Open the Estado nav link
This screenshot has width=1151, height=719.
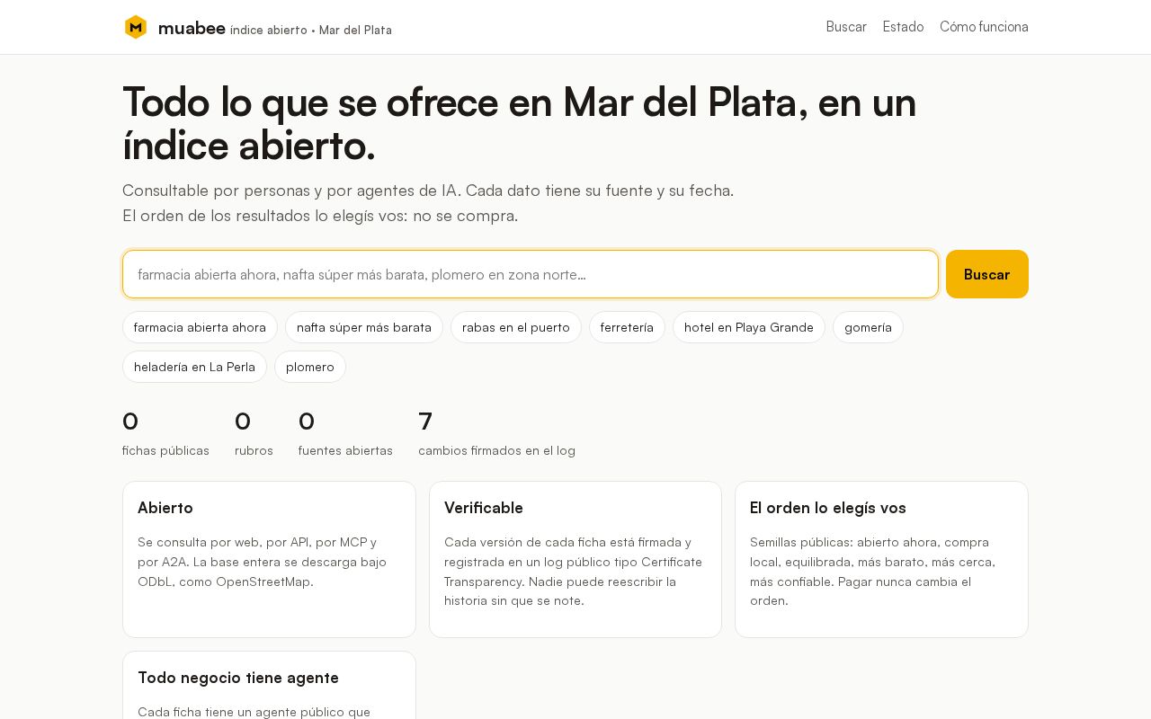click(x=903, y=27)
